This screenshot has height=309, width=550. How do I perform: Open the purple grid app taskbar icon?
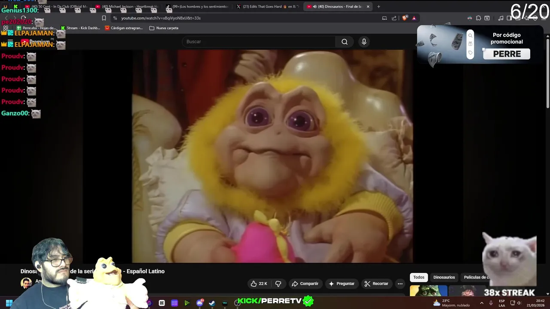coord(174,303)
